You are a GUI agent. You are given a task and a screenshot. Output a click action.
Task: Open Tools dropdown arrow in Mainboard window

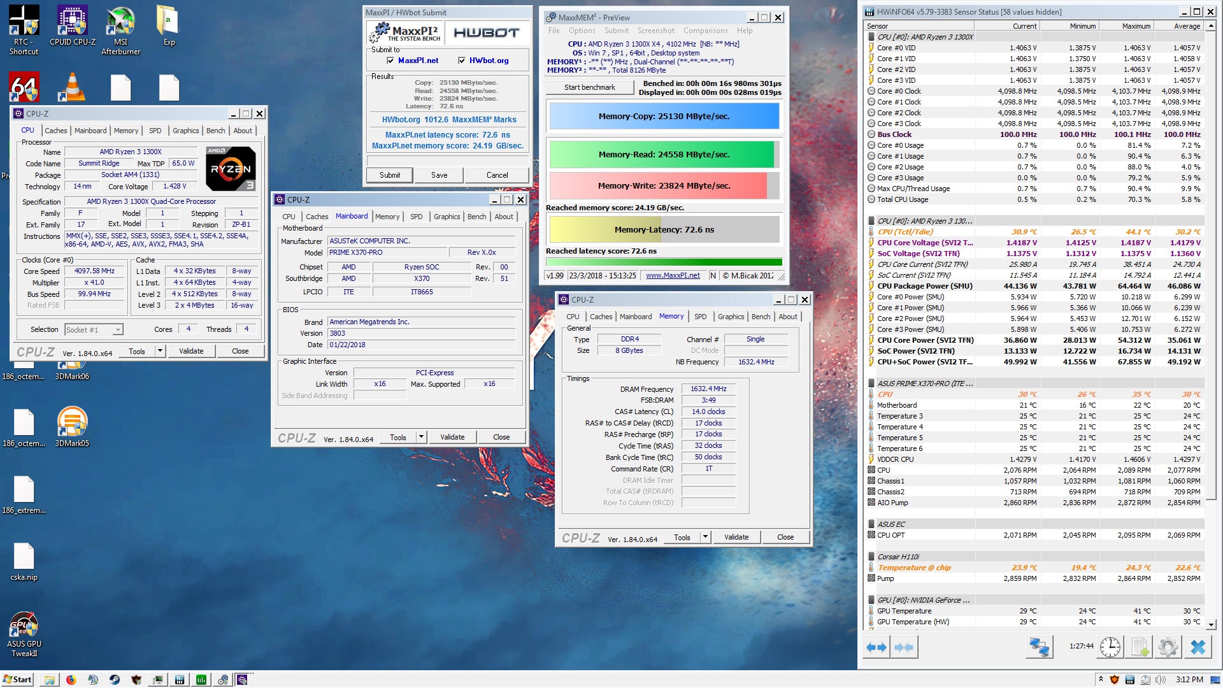(421, 437)
